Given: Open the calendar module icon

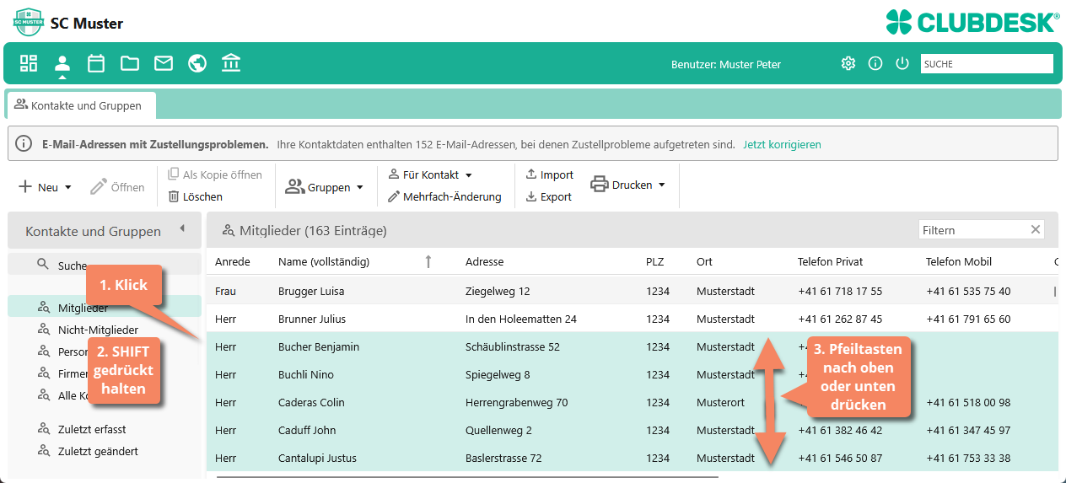Looking at the screenshot, I should 96,63.
